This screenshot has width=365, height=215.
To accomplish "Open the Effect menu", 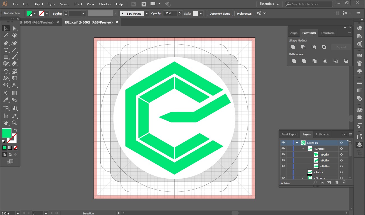I will coord(78,4).
